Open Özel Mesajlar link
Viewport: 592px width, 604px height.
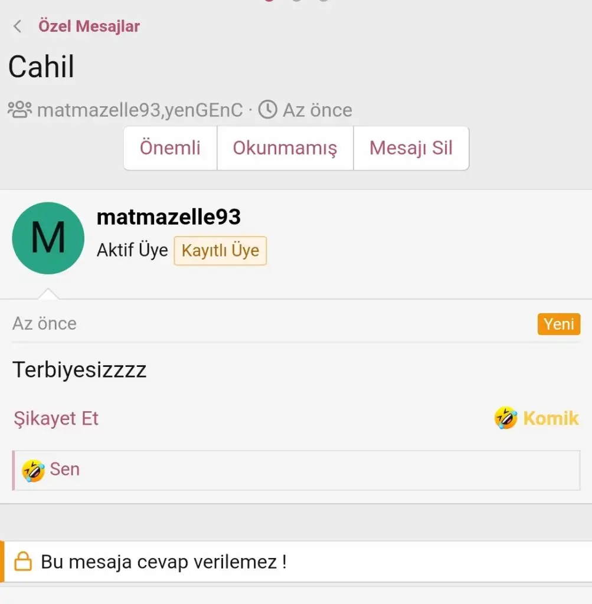pyautogui.click(x=89, y=26)
